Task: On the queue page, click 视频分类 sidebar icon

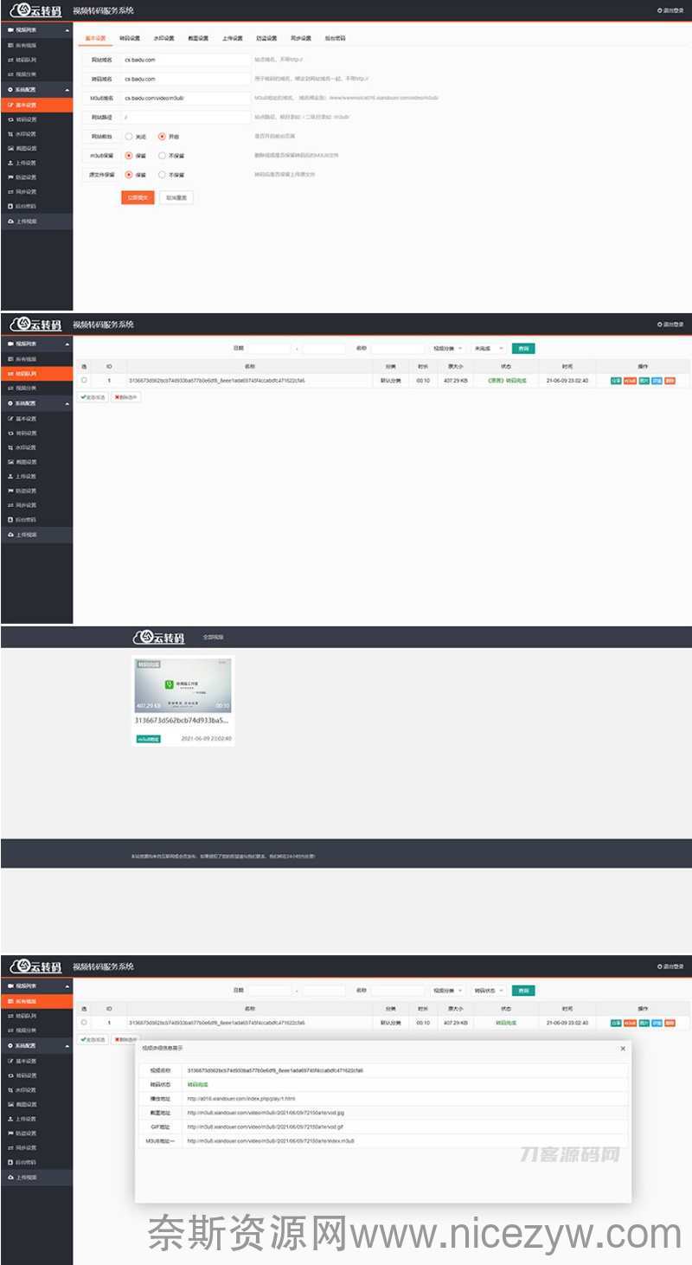Action: point(10,388)
